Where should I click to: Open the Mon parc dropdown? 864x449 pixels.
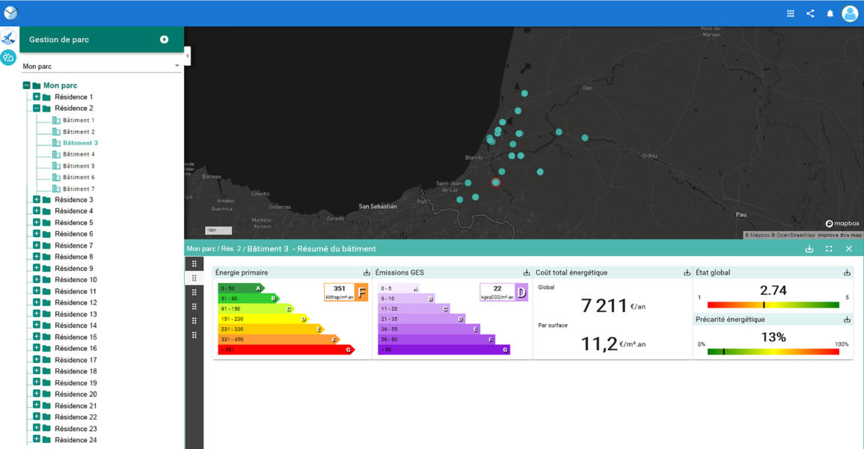point(102,66)
